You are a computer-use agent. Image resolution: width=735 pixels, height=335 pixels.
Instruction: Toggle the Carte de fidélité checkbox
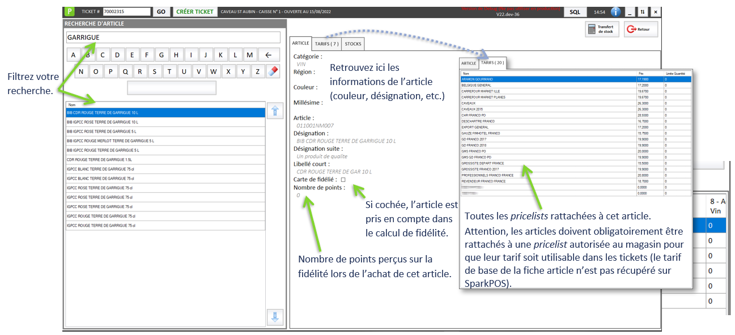pyautogui.click(x=343, y=180)
